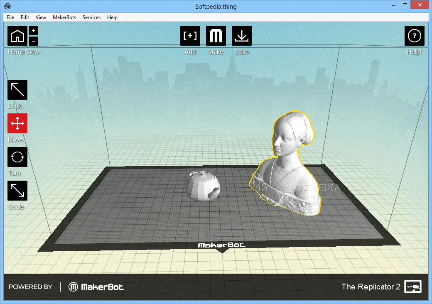Viewport: 432px width, 304px height.
Task: Select the Move tool
Action: pyautogui.click(x=17, y=123)
